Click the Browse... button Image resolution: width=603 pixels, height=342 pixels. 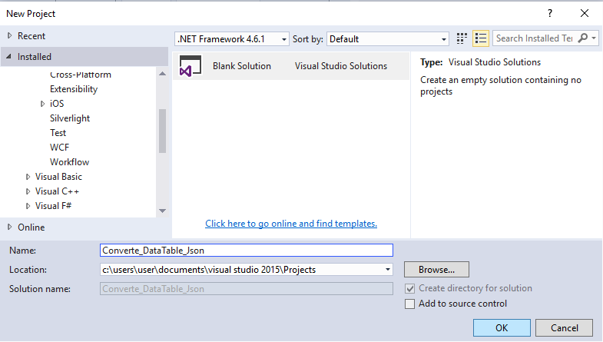[436, 270]
